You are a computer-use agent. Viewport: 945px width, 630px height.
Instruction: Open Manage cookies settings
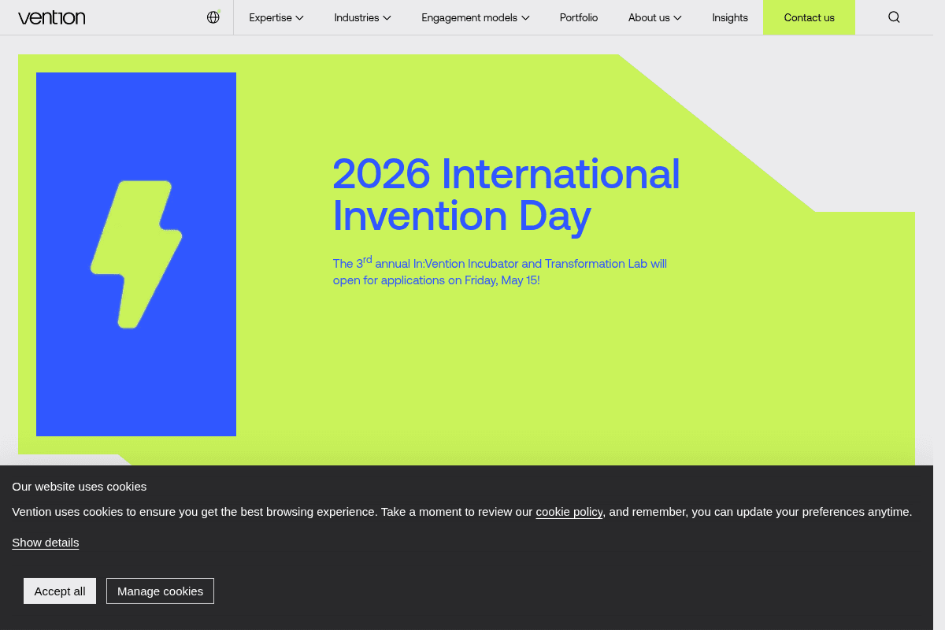click(x=160, y=591)
